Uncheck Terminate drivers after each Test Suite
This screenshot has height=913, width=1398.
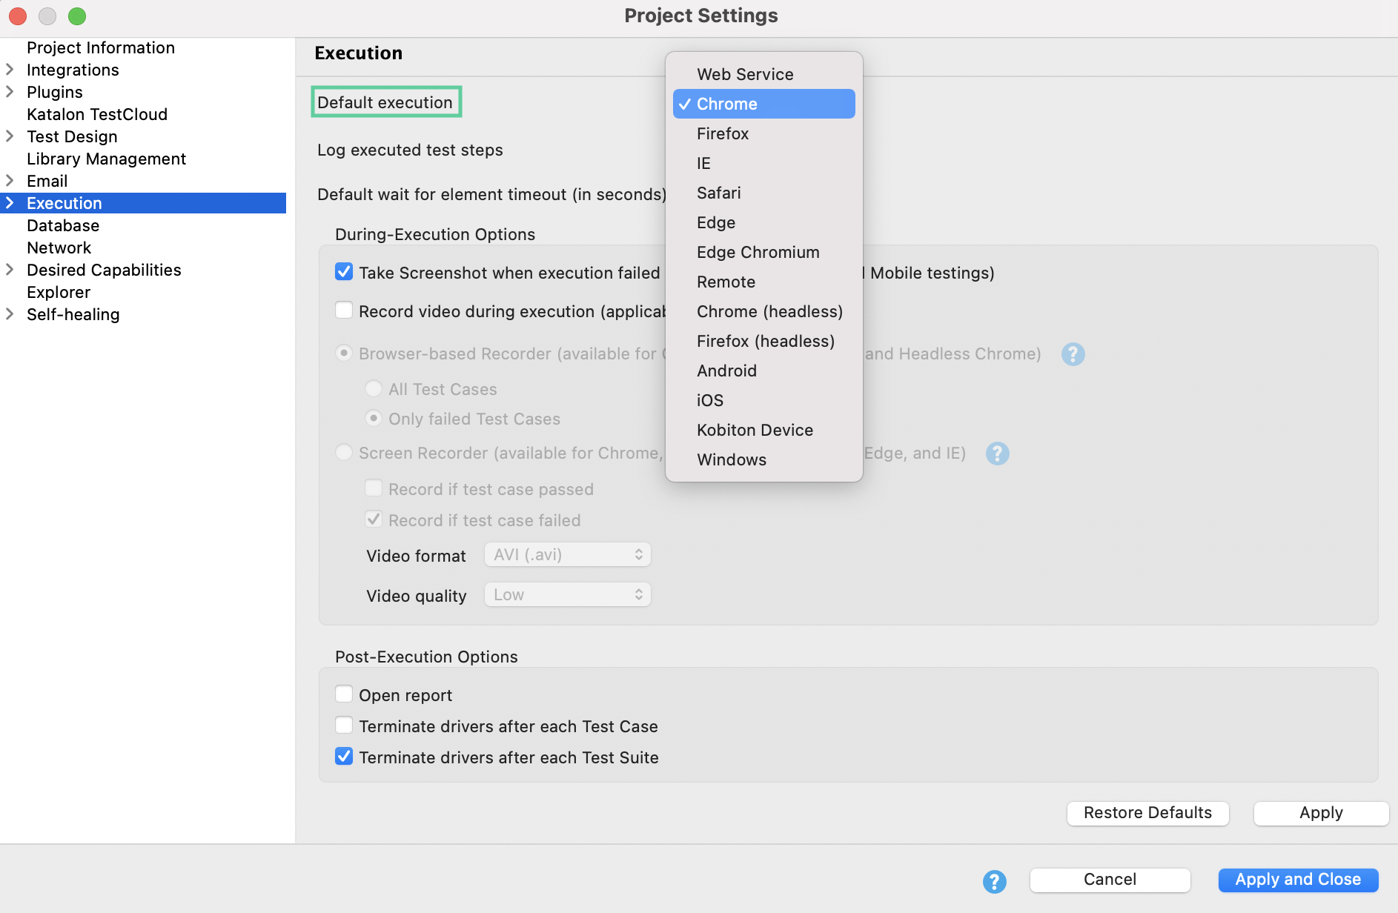[344, 757]
